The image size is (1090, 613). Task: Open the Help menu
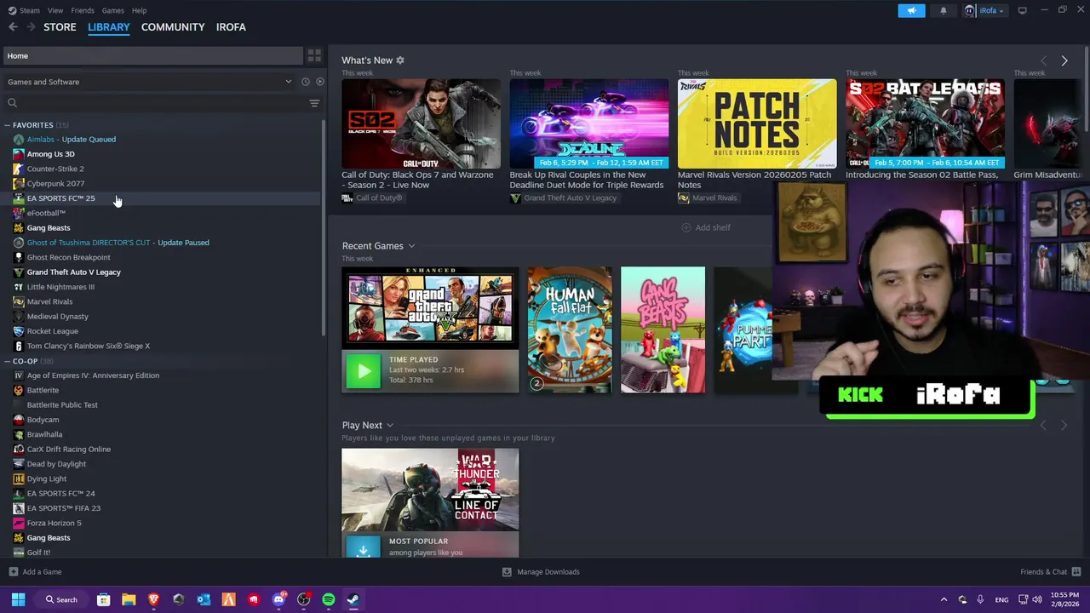[139, 10]
